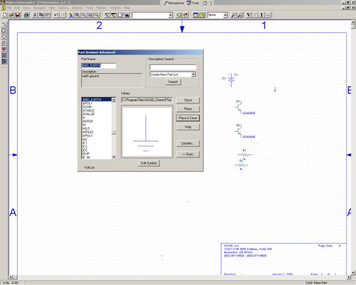Click the Libraries... button

tap(188, 143)
